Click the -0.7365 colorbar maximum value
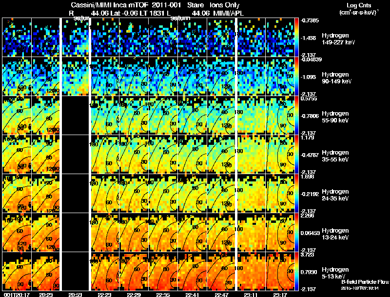The height and width of the screenshot is (297, 390). 310,20
